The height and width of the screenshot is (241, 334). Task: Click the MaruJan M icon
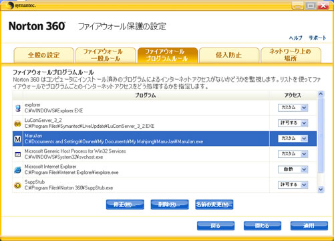point(18,139)
